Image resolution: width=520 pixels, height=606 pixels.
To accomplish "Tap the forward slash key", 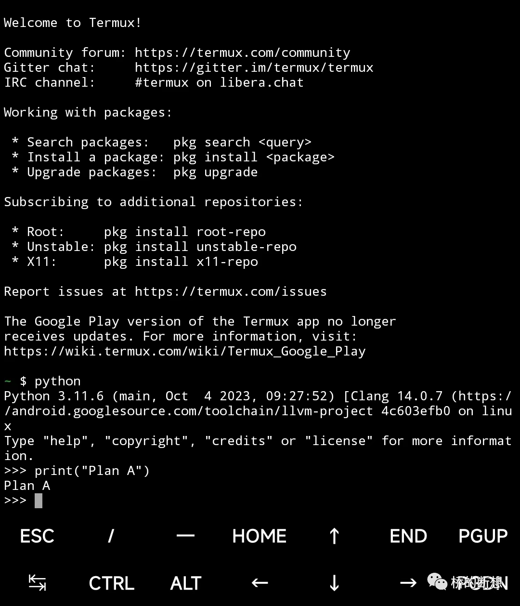I will point(111,536).
